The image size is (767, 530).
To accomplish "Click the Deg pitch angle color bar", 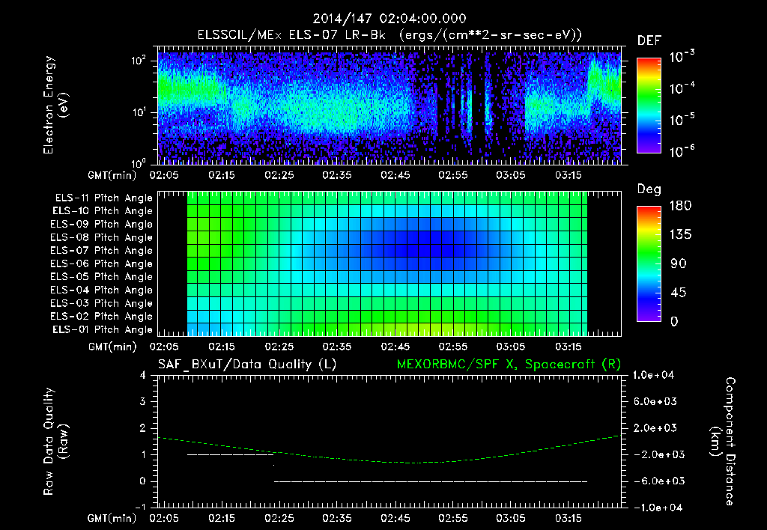I will (649, 264).
